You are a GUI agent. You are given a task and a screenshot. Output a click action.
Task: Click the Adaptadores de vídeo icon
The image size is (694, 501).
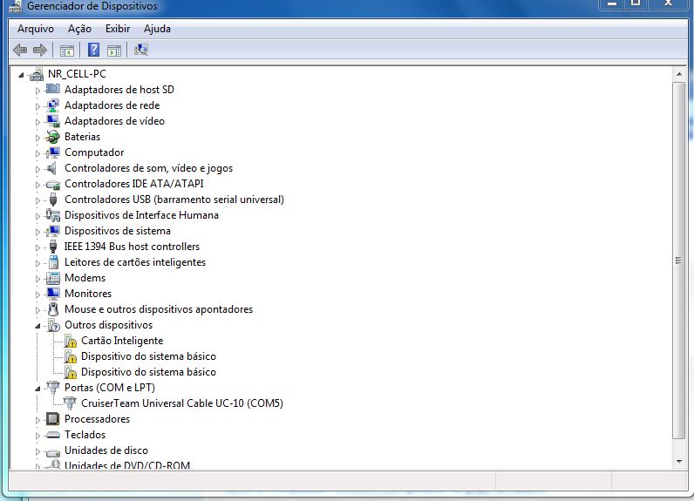click(x=52, y=121)
